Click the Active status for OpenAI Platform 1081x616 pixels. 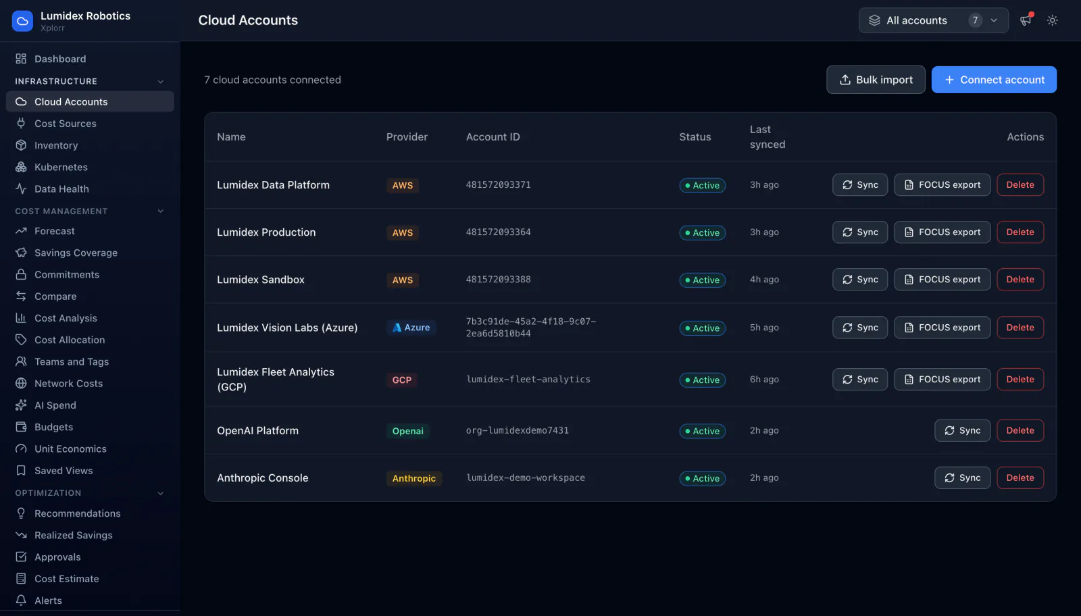pos(703,431)
